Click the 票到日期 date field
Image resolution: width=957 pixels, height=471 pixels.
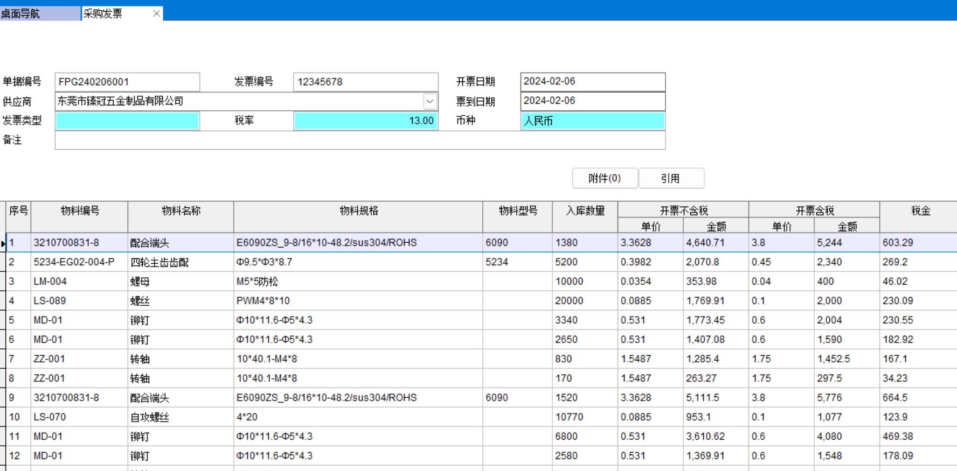(593, 101)
